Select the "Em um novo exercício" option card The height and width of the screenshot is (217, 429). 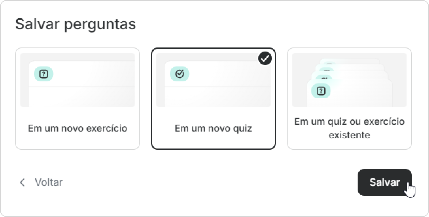coord(78,99)
